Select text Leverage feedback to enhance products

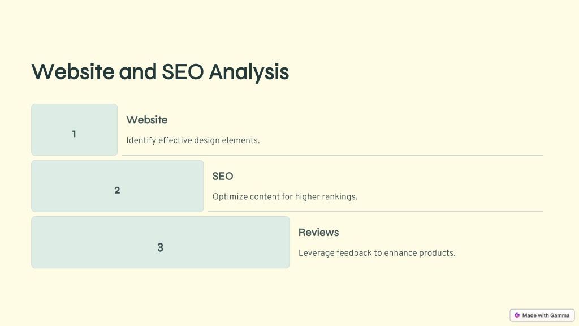[x=377, y=253]
